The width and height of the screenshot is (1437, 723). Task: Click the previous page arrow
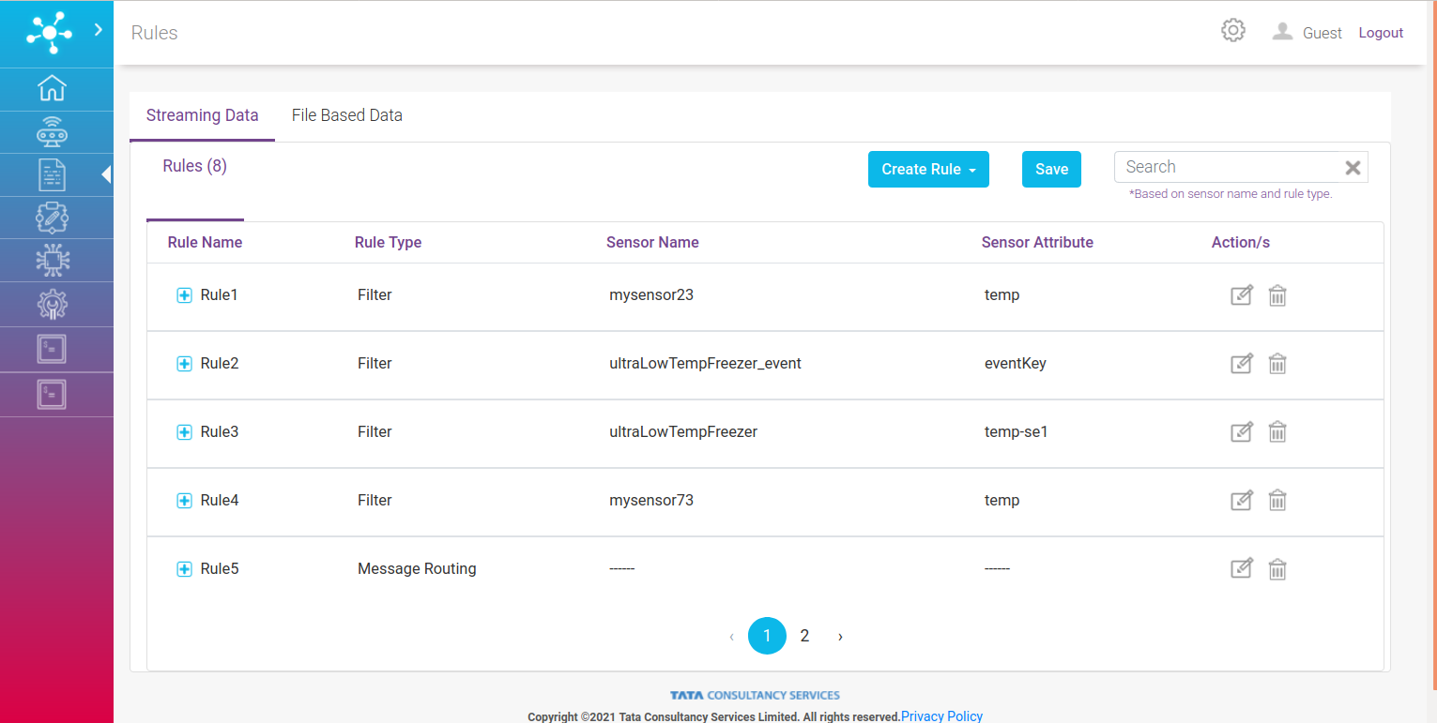pyautogui.click(x=731, y=637)
